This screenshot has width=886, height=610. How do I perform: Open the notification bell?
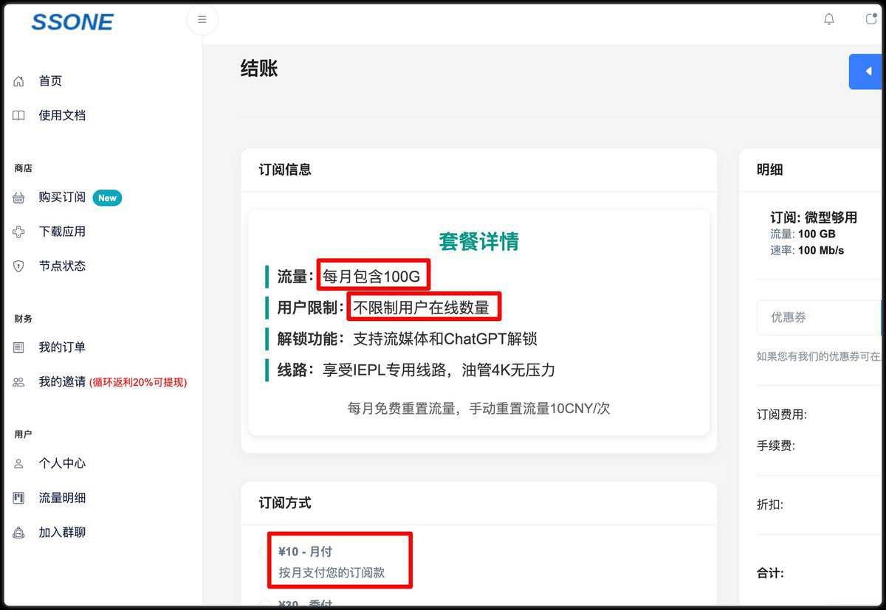tap(828, 20)
